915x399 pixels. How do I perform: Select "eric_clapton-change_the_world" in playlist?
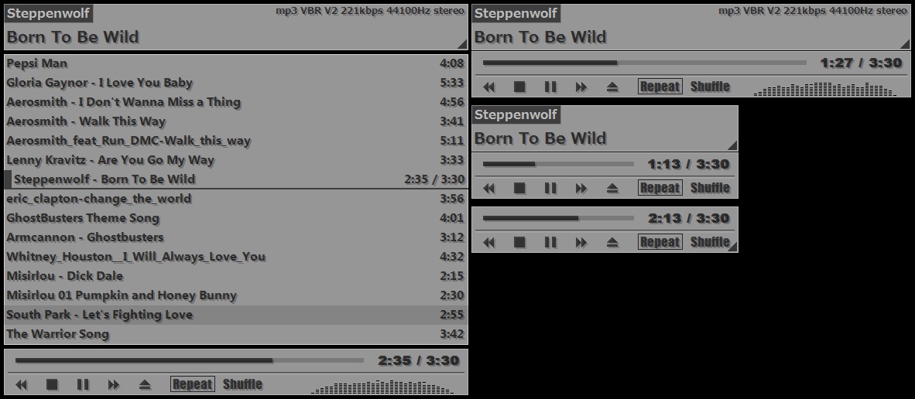236,199
